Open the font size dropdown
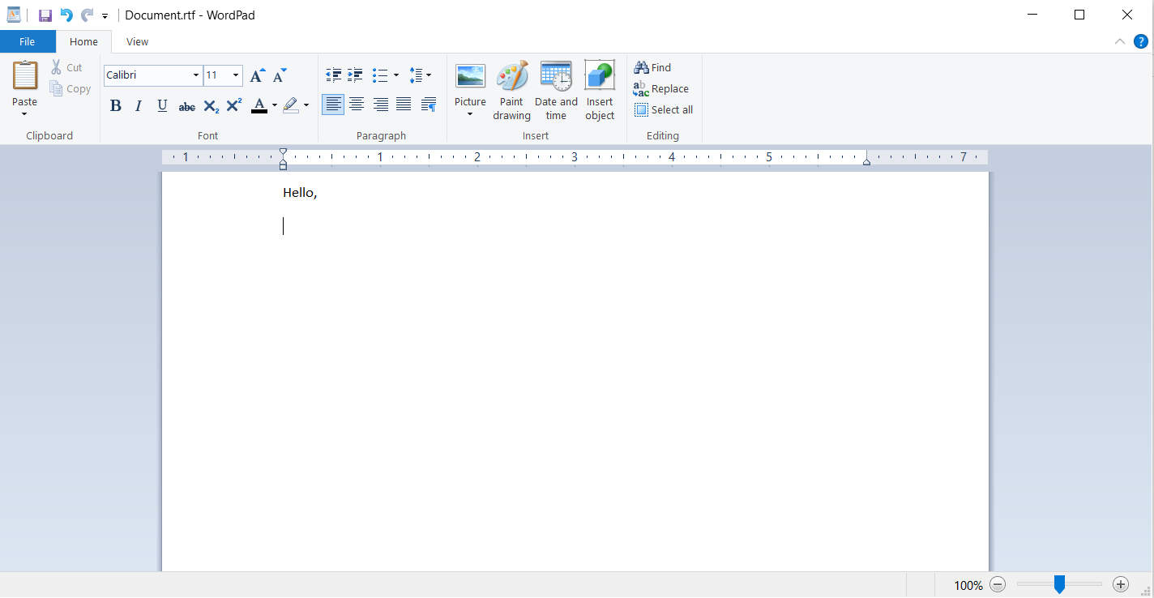 236,75
